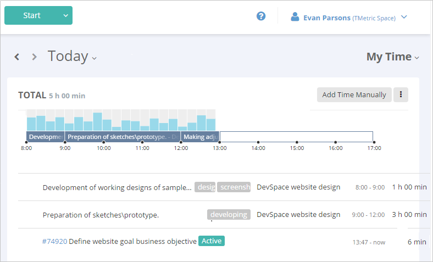Click the Start timer button

[32, 15]
